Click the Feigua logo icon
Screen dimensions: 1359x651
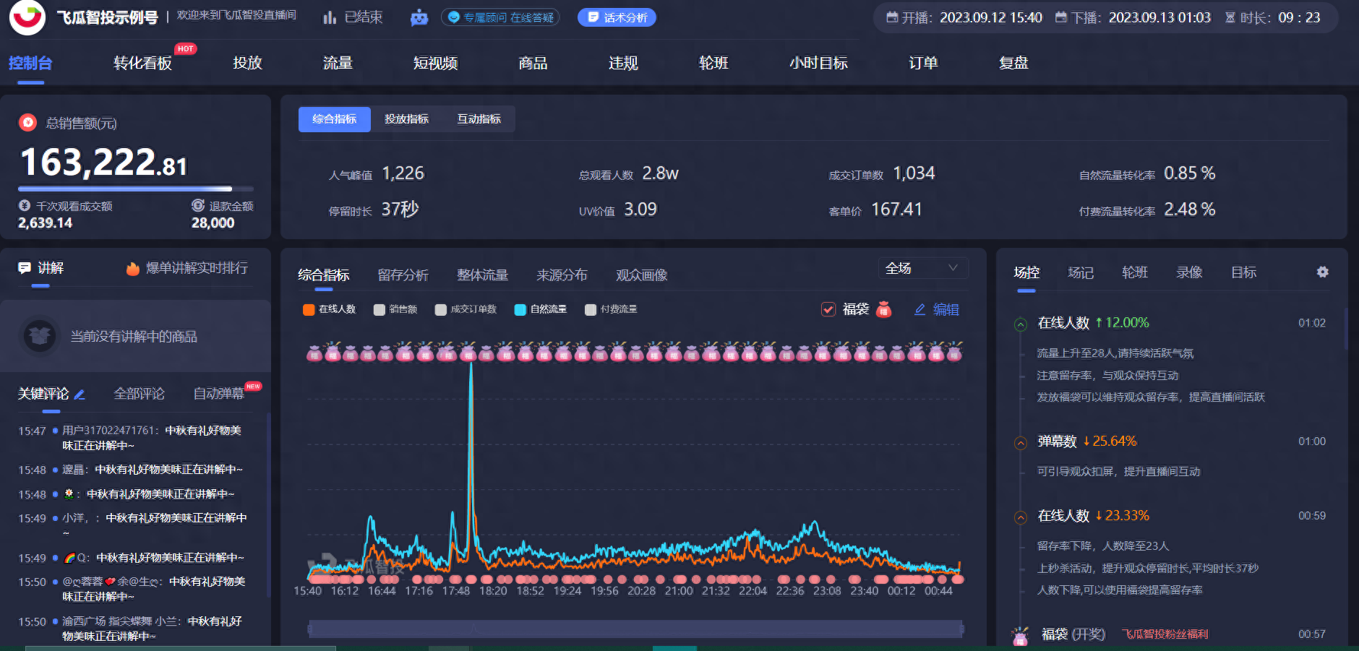27,17
